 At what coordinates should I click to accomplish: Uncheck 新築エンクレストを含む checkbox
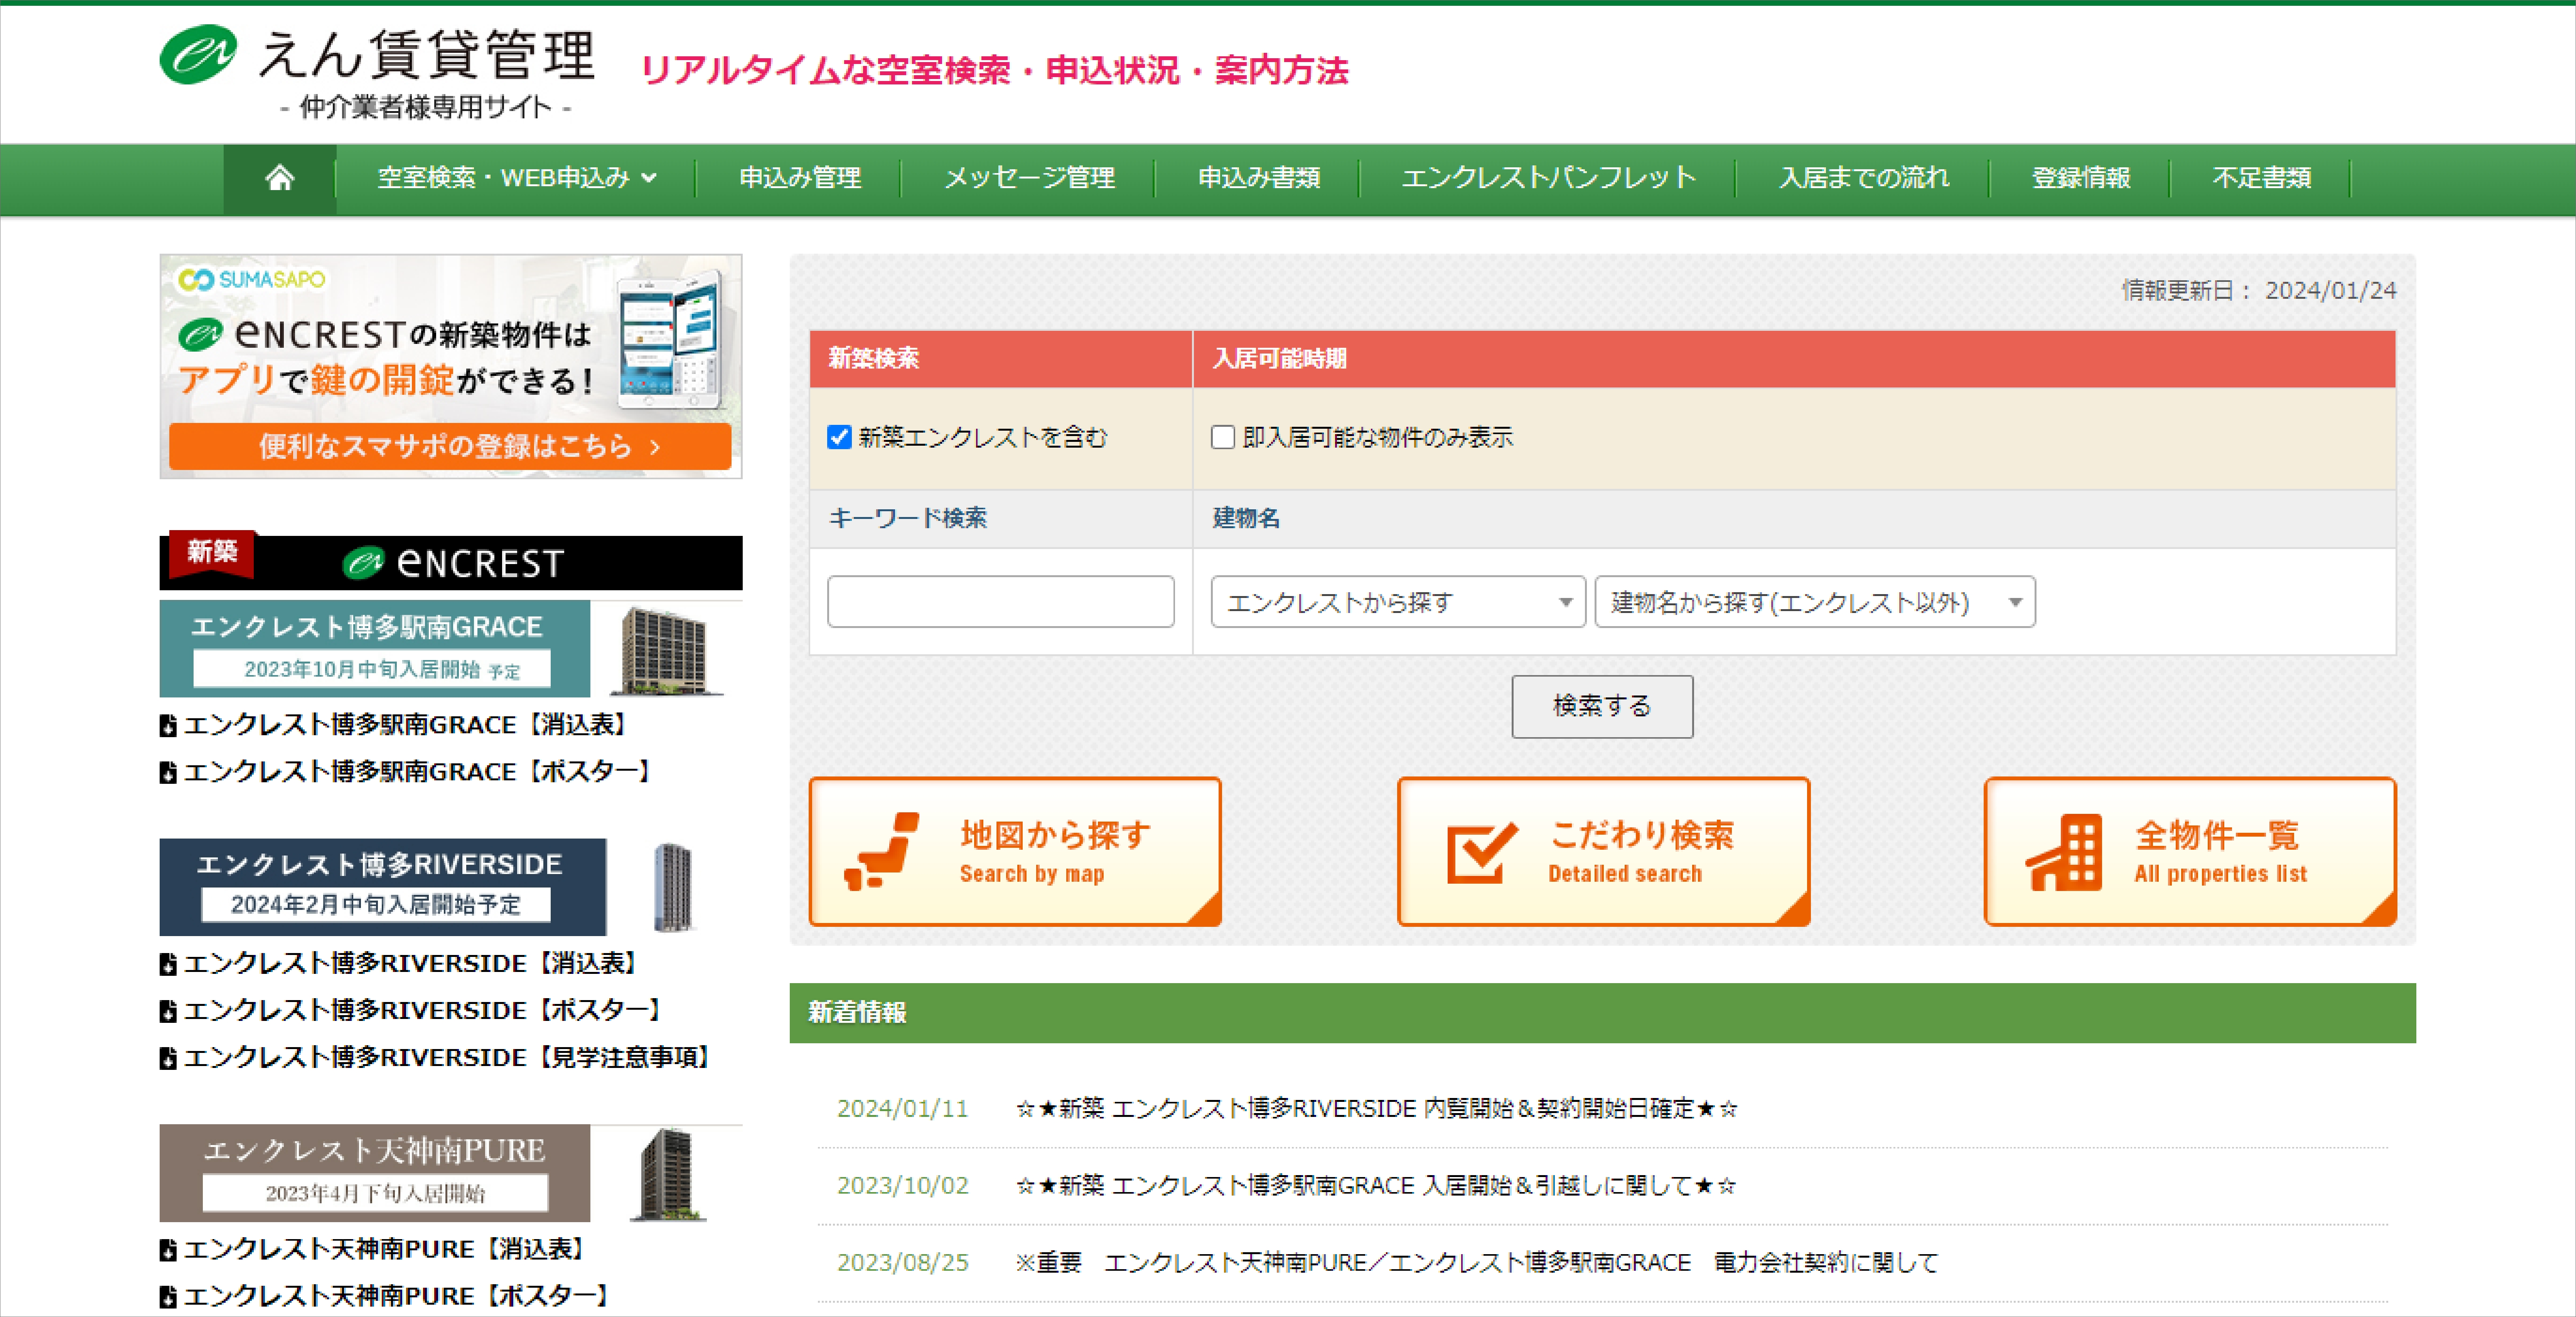[839, 437]
